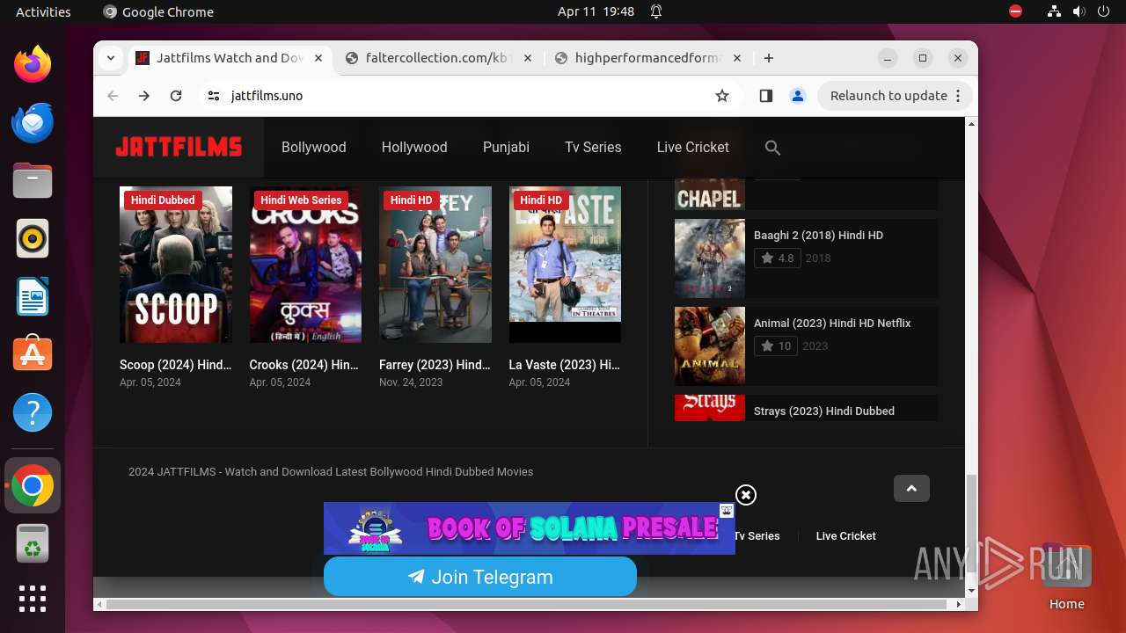Bookmark this page with the star icon
This screenshot has height=633, width=1126.
coord(722,96)
